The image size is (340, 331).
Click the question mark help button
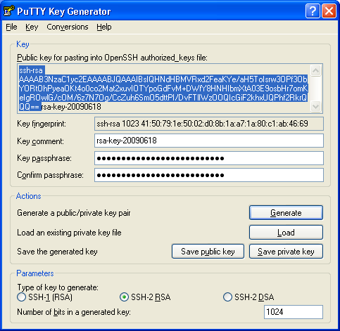pyautogui.click(x=313, y=11)
